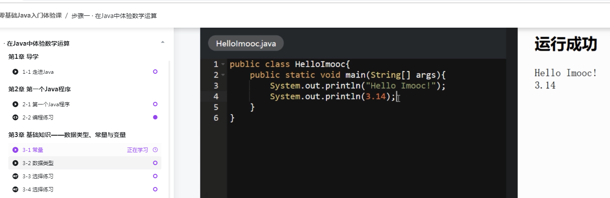The image size is (610, 198).
Task: Click the quiz icon beside 3-4 选择练习
Action: point(15,190)
